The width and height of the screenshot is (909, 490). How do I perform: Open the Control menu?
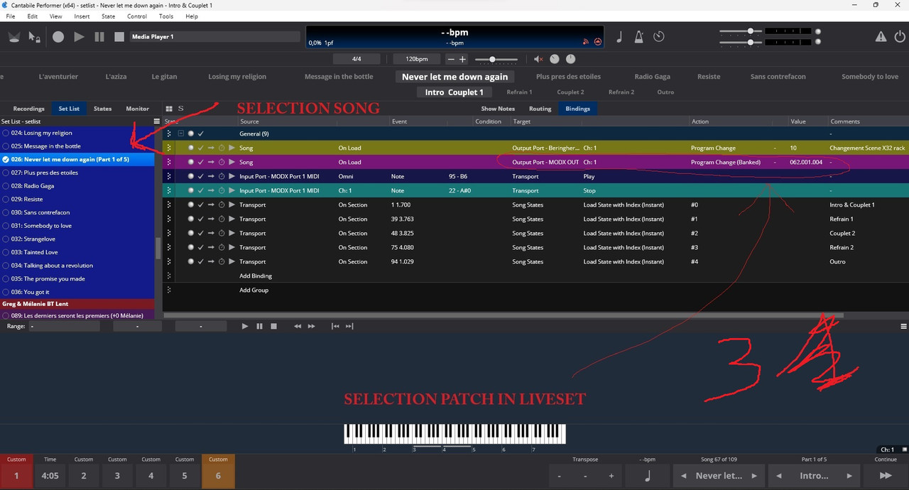[137, 16]
